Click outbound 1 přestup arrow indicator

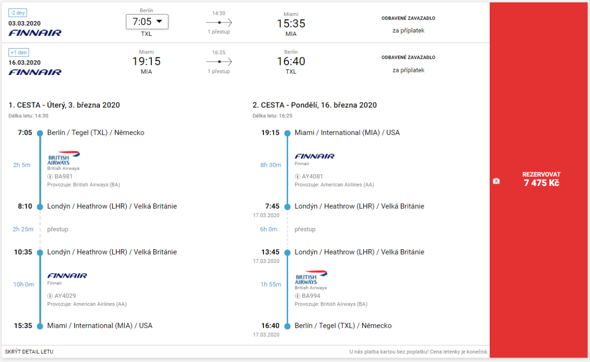click(x=219, y=23)
